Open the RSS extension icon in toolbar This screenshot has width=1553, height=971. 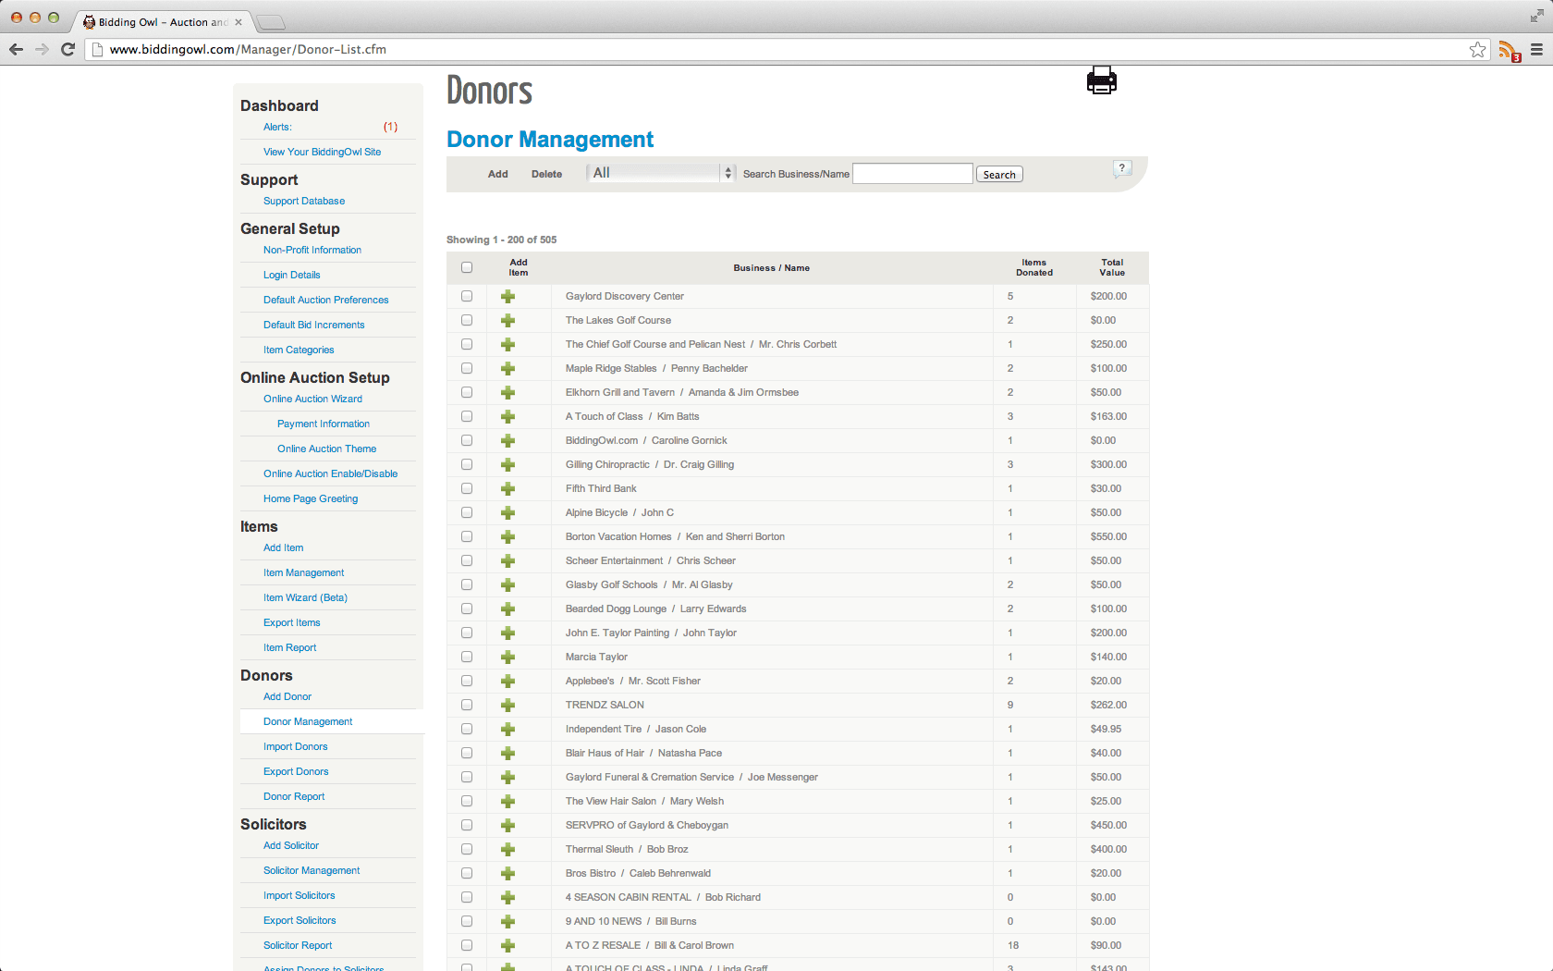(1509, 51)
